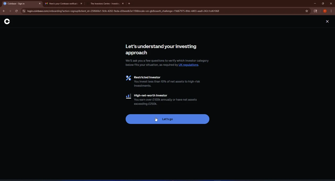Viewport: 335px width, 181px height.
Task: Open the Chrome profile avatar
Action: coord(325,11)
